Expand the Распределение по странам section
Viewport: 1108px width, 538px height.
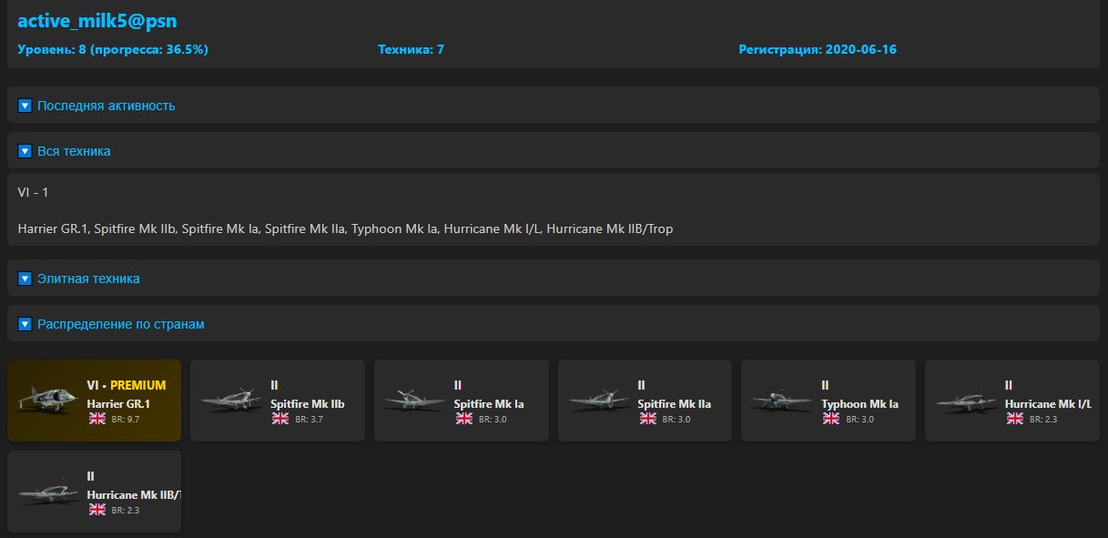120,324
